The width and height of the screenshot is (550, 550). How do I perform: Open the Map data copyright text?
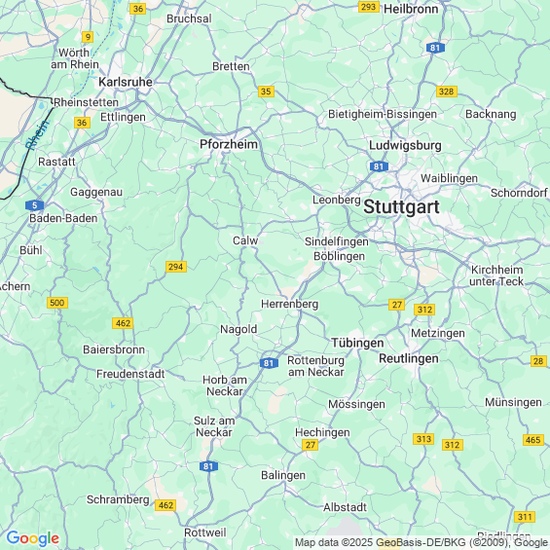(421, 542)
